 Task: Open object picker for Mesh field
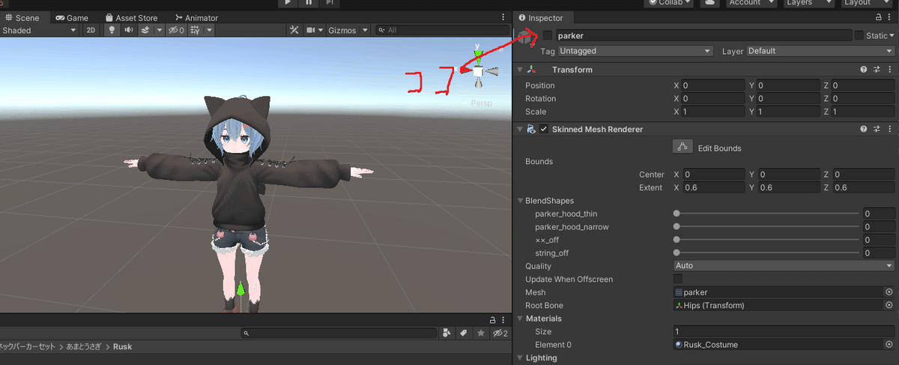pos(889,292)
